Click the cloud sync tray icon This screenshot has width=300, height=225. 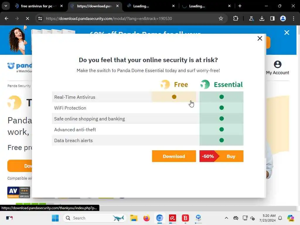[x=236, y=218]
